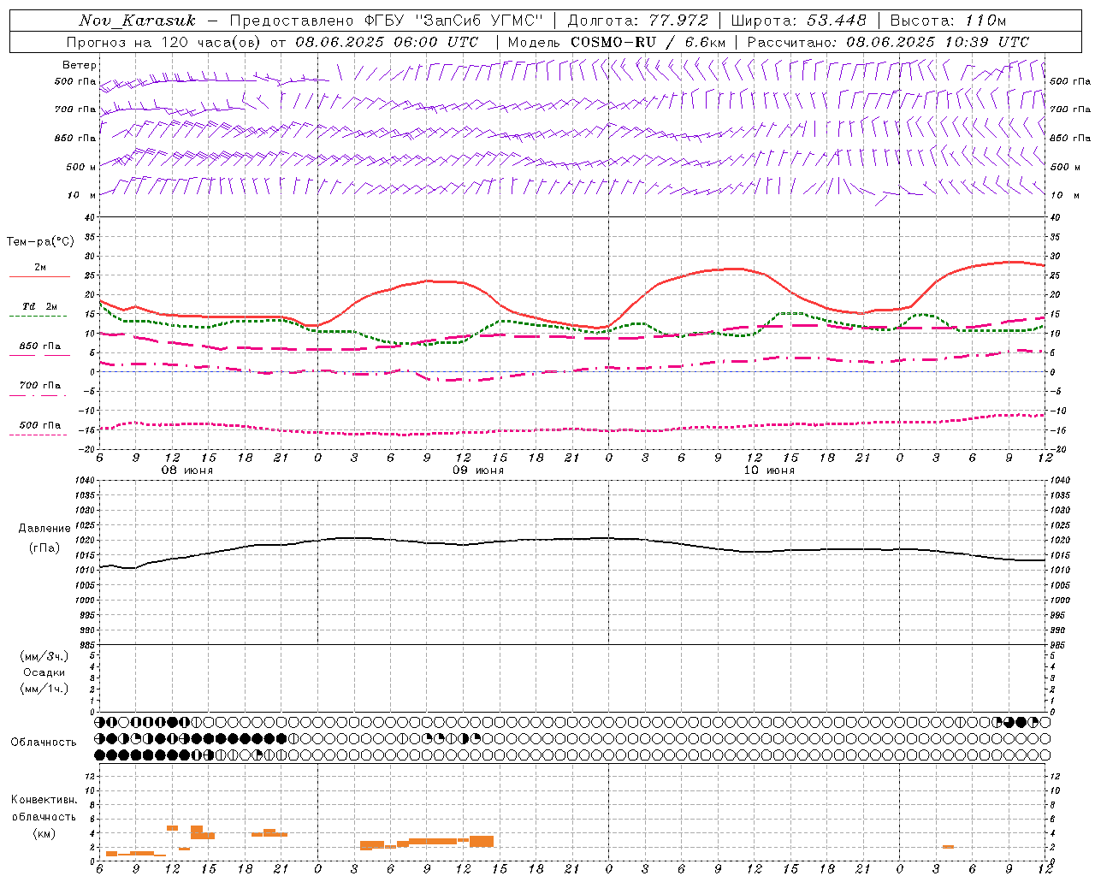The image size is (1095, 876).
Task: Click the Осадки panel label
Action: pos(44,672)
